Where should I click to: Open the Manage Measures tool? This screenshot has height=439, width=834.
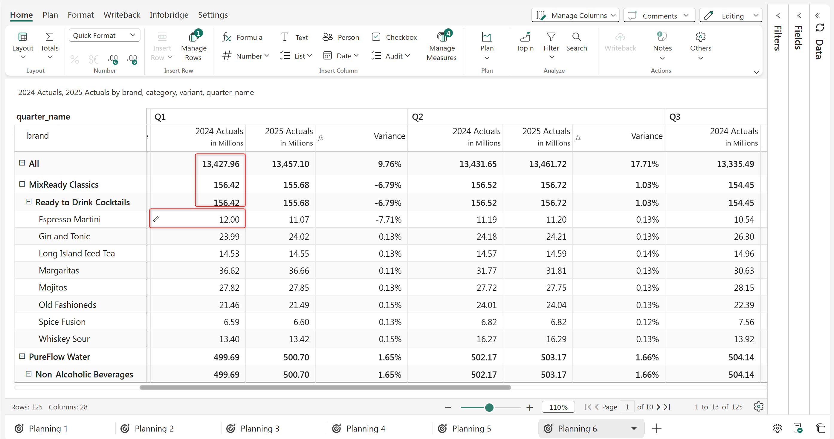tap(442, 47)
